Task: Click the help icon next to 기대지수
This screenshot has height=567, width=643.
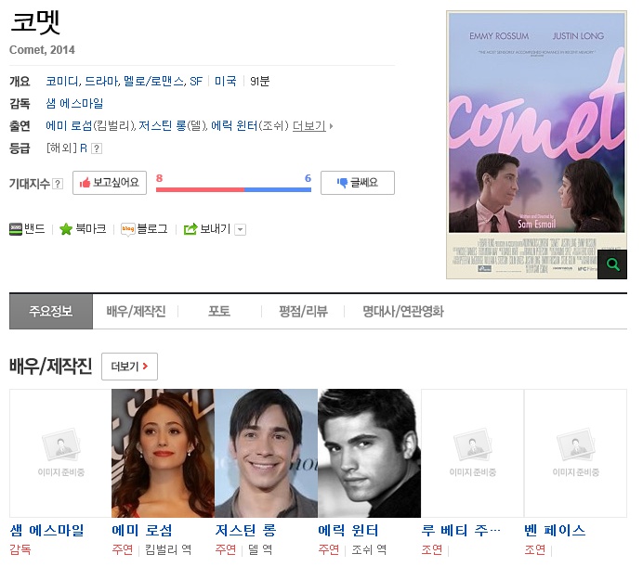Action: point(58,184)
